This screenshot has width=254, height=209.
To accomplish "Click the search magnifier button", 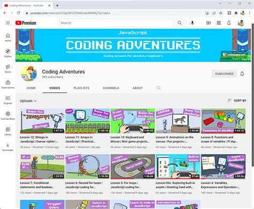I will [x=180, y=23].
